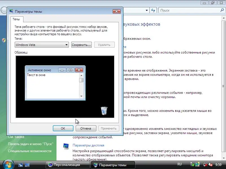Click the sample window scrollbar down arrow

click(81, 96)
